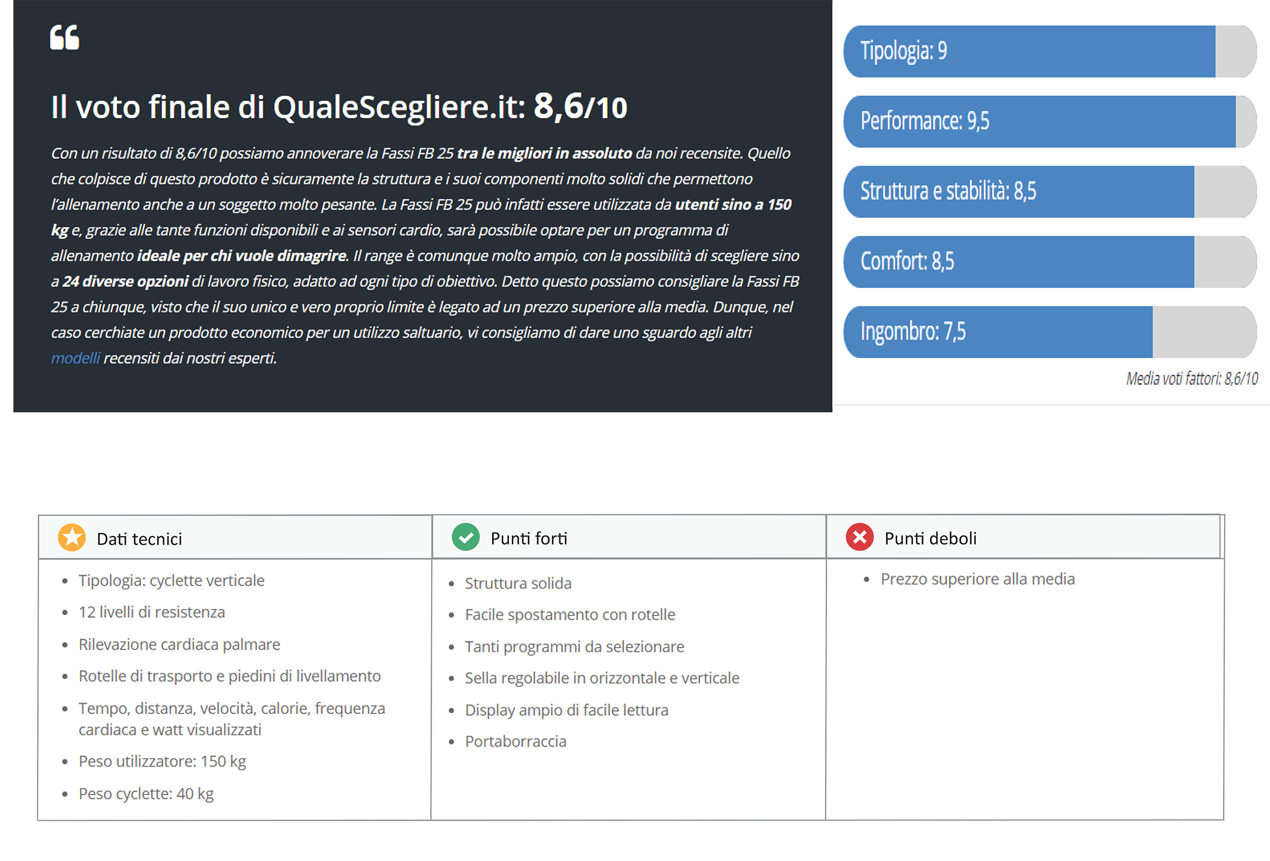Click the Comfort: 8,5 rating bar
This screenshot has height=861, width=1270.
click(1049, 262)
